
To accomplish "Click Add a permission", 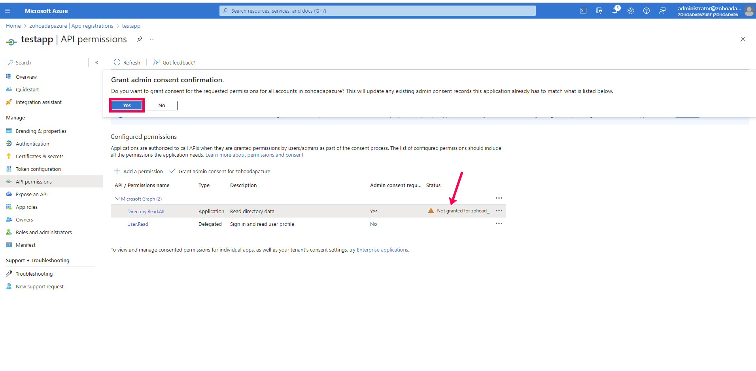I will click(138, 172).
